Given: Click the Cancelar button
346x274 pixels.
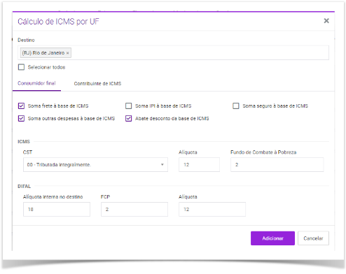Looking at the screenshot, I should tap(313, 238).
